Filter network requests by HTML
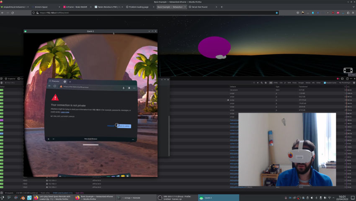Screen dimensions: 356x201 276,82
